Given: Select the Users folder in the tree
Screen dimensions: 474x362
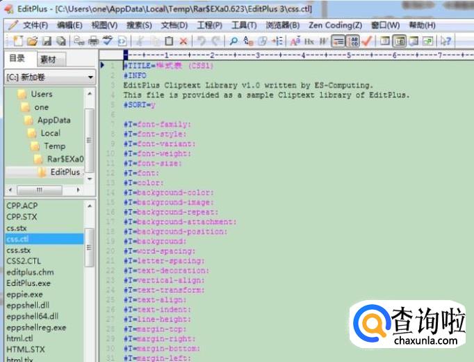Looking at the screenshot, I should [x=42, y=94].
